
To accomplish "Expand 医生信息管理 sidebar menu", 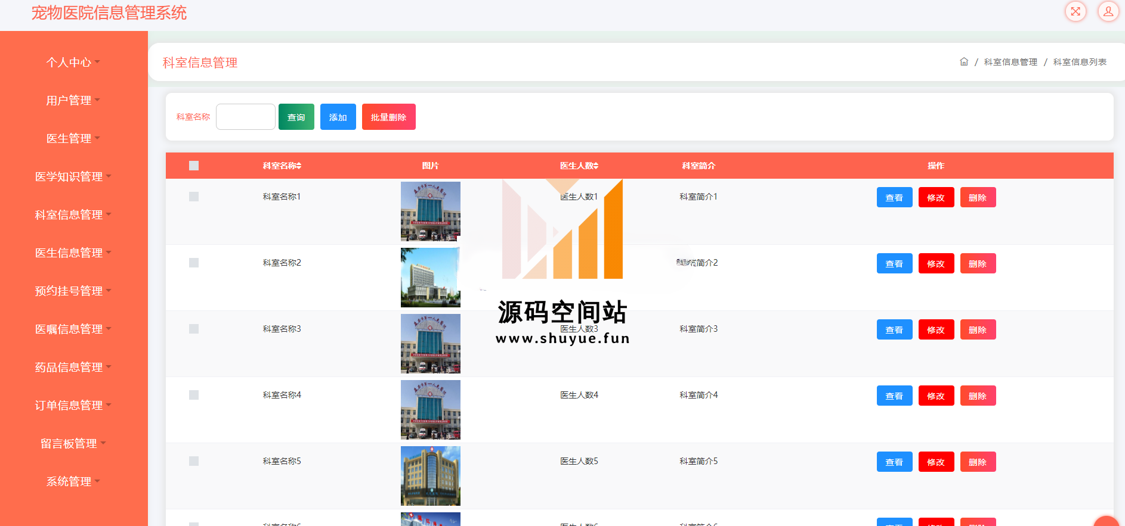I will pyautogui.click(x=73, y=253).
